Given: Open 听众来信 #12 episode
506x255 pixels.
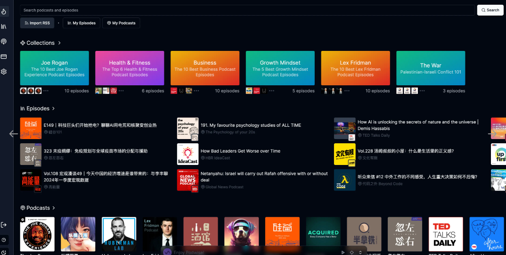Looking at the screenshot, I should [417, 177].
